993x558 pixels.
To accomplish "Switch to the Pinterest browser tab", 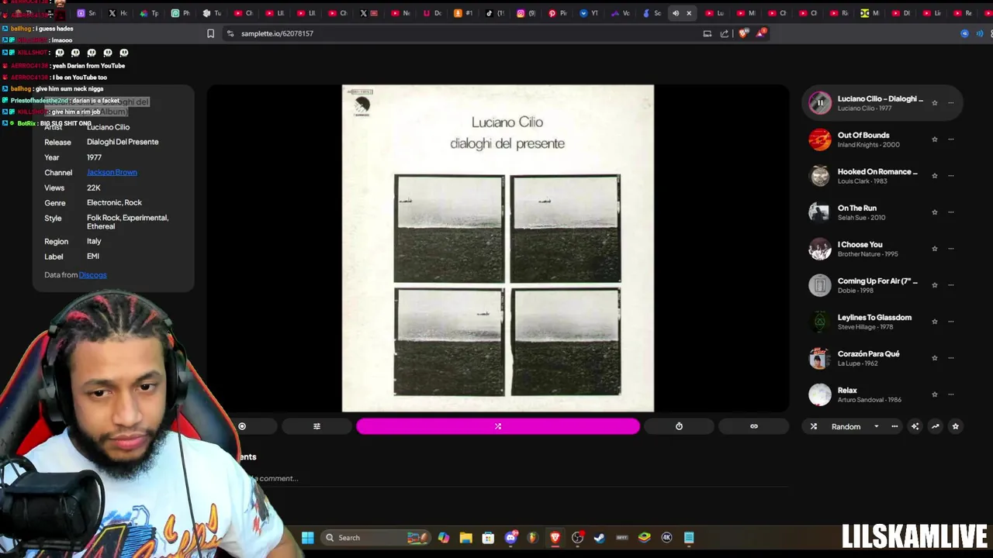I will click(558, 13).
